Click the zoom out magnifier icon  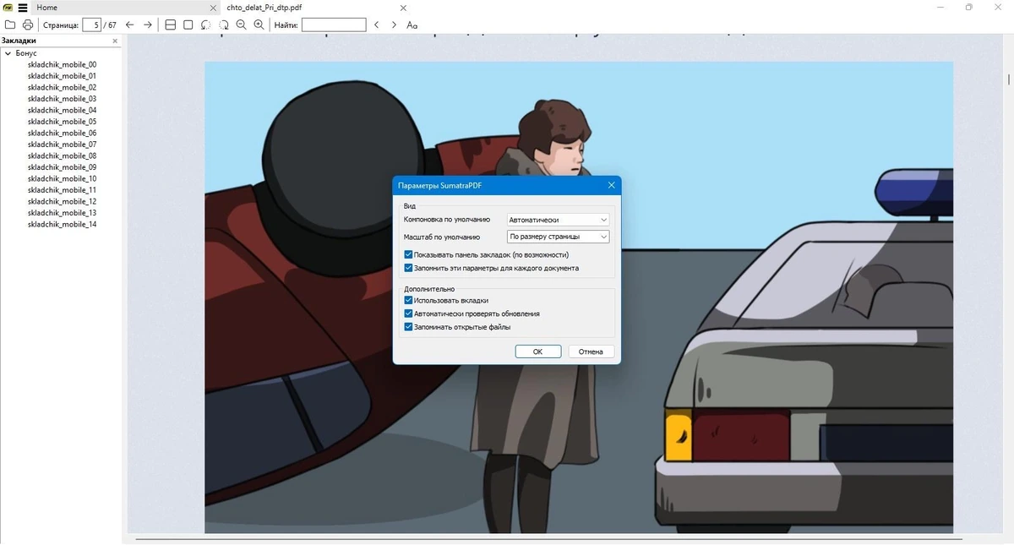(241, 25)
